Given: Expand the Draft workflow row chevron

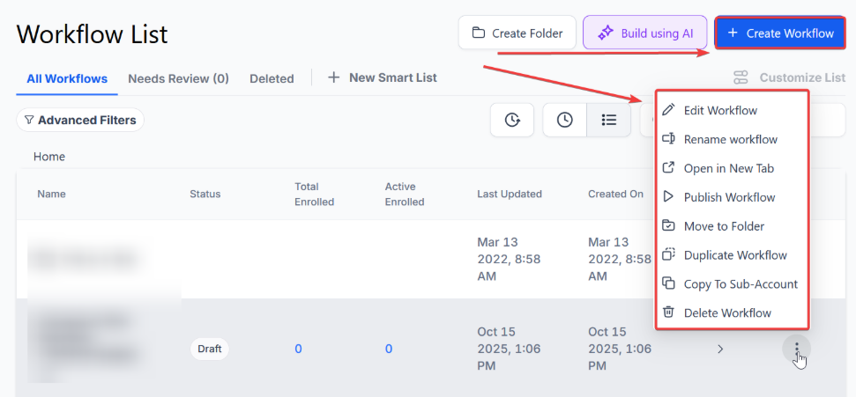Looking at the screenshot, I should (x=720, y=349).
